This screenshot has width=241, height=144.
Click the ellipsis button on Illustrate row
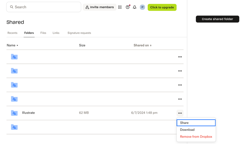pos(180,113)
